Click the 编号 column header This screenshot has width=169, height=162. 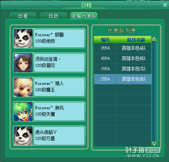pos(105,40)
